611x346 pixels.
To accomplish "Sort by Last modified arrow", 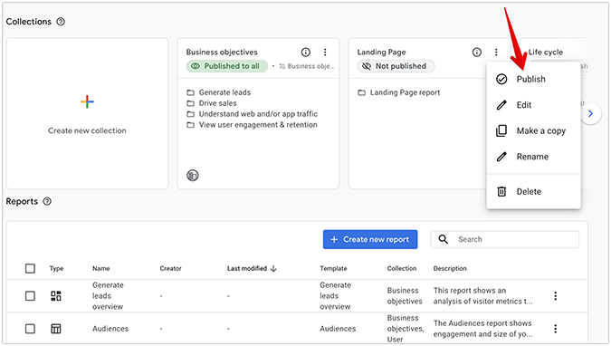I will 273,269.
